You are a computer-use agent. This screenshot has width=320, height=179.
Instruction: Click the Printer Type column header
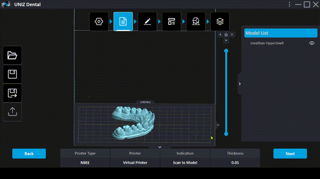point(85,153)
